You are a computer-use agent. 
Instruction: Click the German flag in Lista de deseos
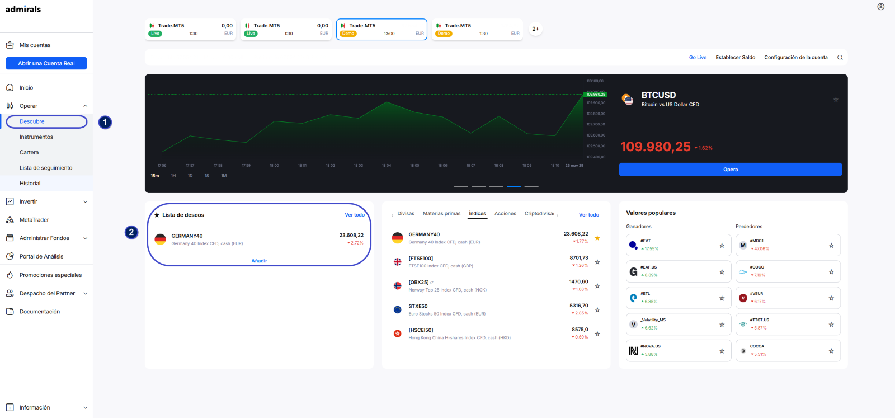160,239
